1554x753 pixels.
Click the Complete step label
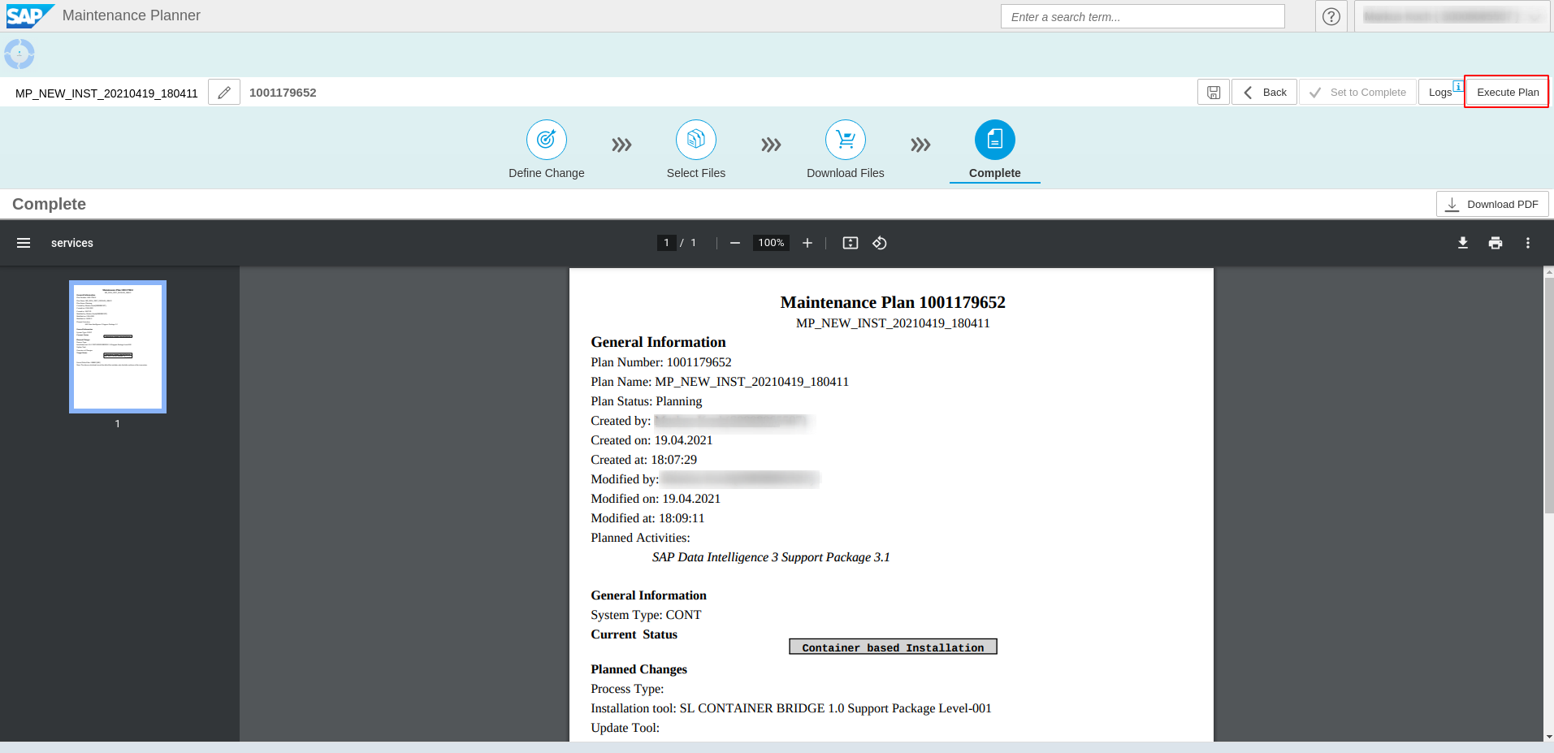pyautogui.click(x=995, y=173)
